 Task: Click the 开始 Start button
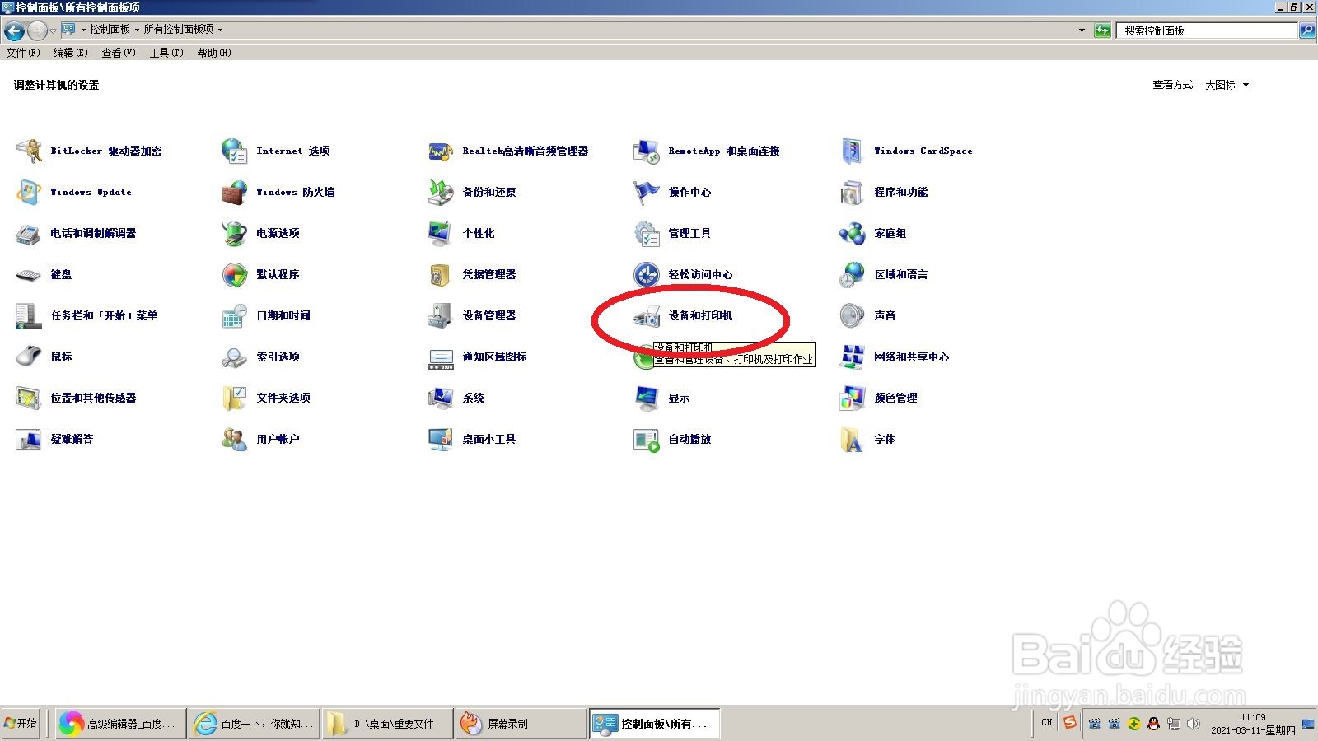21,724
